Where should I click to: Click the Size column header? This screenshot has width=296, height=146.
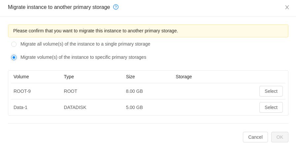(130, 77)
